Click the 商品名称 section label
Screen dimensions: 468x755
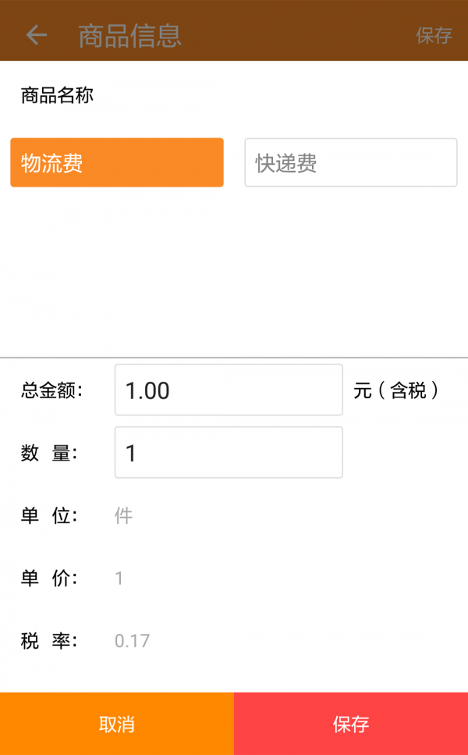57,96
